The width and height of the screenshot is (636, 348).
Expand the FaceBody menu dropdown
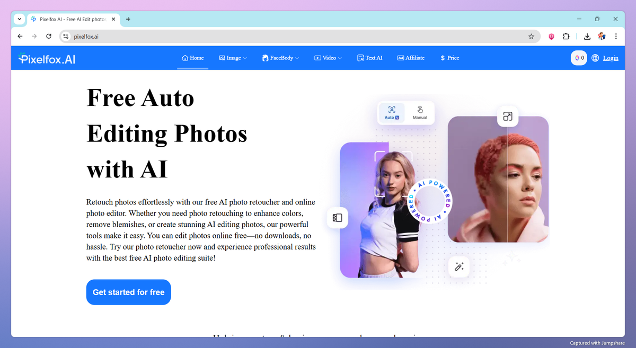[x=280, y=58]
